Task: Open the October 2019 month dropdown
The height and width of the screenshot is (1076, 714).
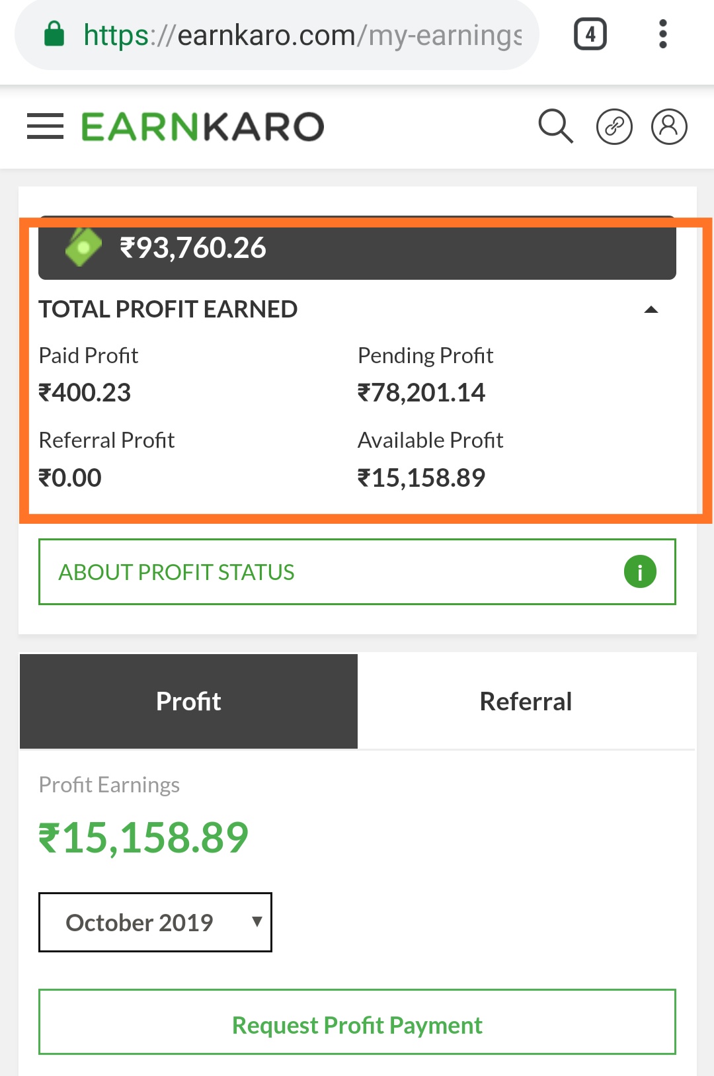Action: [x=155, y=923]
